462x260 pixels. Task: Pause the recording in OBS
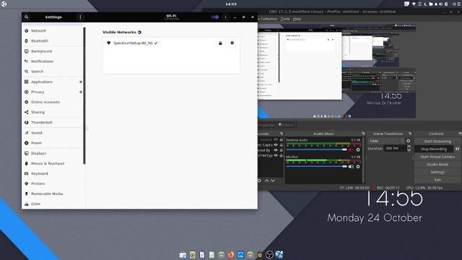pos(457,149)
